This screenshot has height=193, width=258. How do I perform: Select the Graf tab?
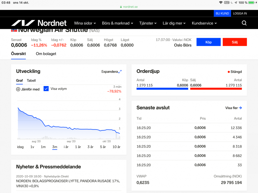point(19,80)
